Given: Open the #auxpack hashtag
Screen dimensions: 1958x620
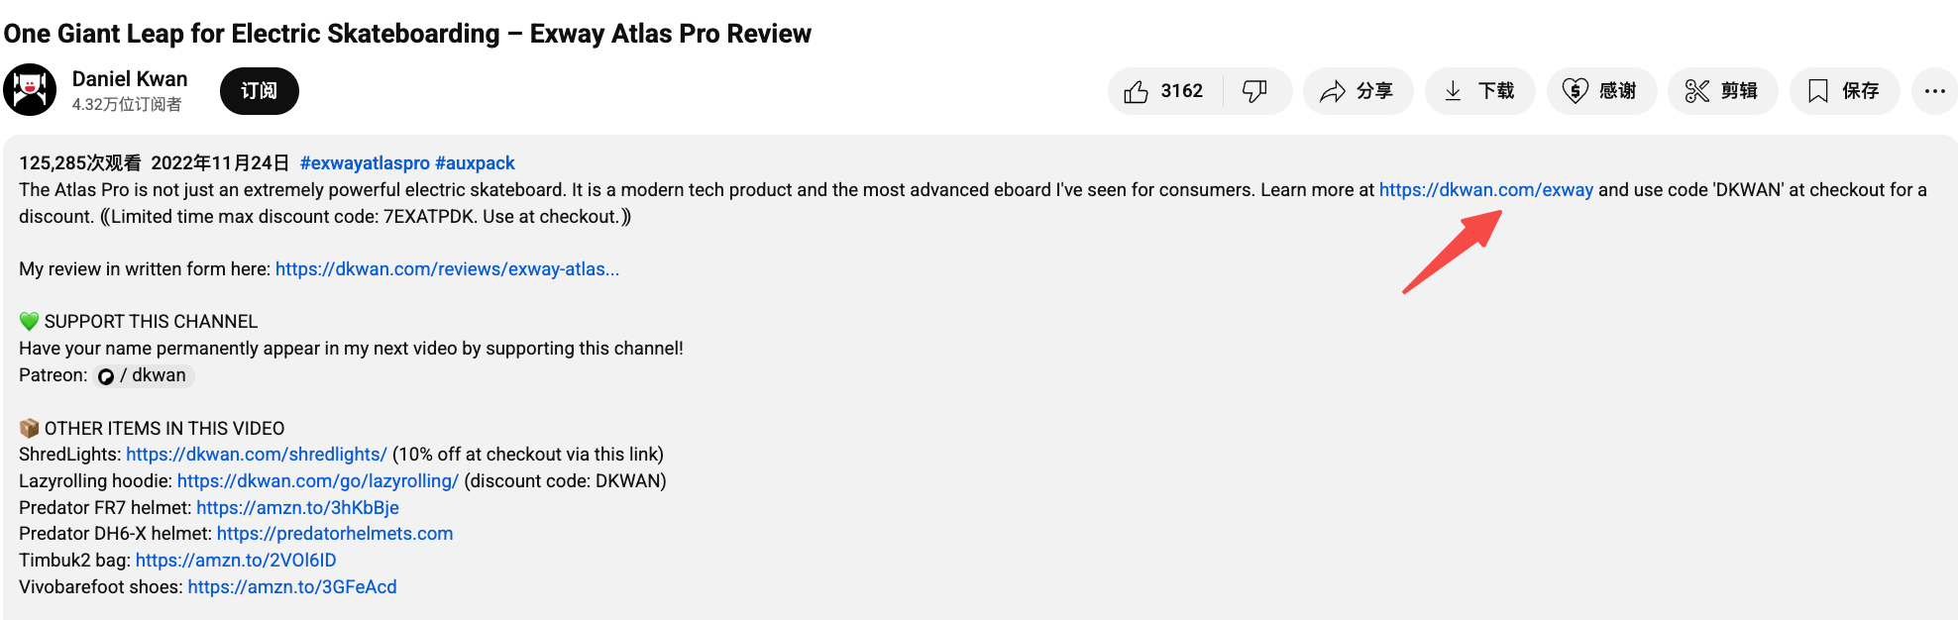Looking at the screenshot, I should 475,163.
